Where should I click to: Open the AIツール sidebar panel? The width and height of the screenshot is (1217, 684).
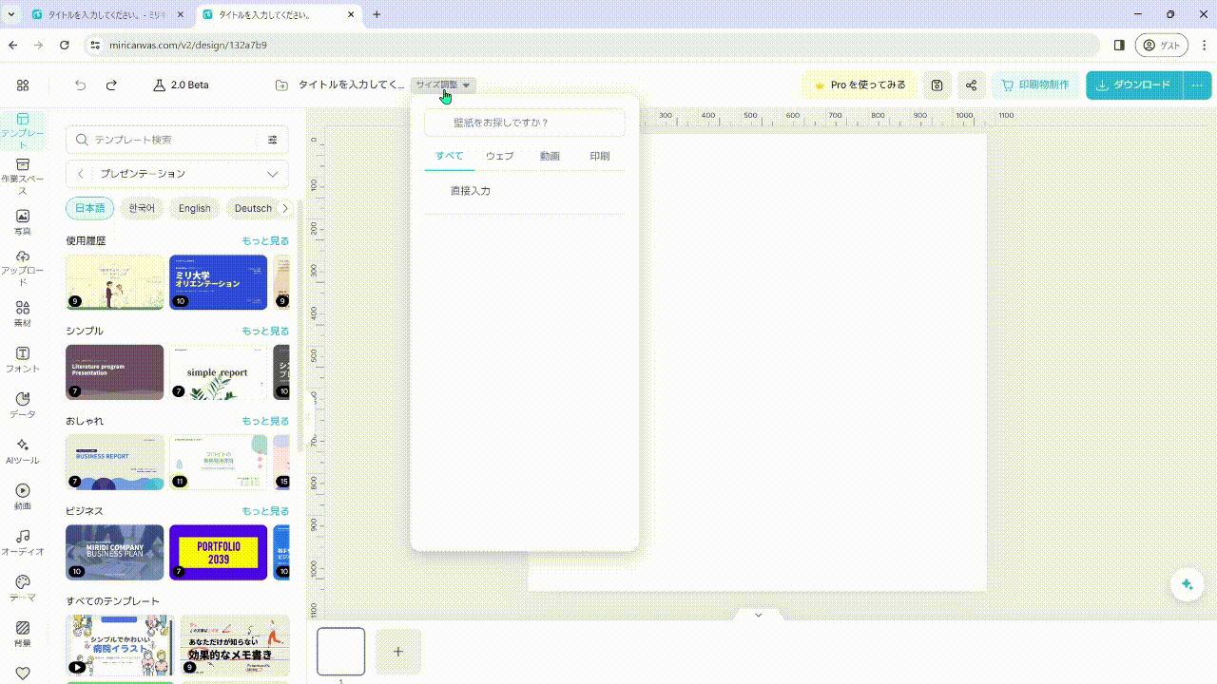tap(23, 450)
